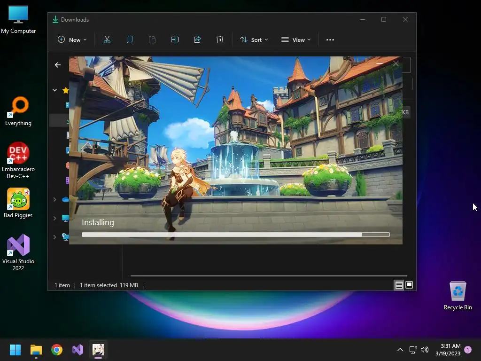Launch the Bad Piggies desktop shortcut
Image resolution: width=481 pixels, height=361 pixels.
click(x=18, y=203)
